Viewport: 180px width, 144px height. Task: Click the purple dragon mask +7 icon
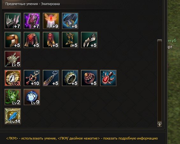point(32,21)
